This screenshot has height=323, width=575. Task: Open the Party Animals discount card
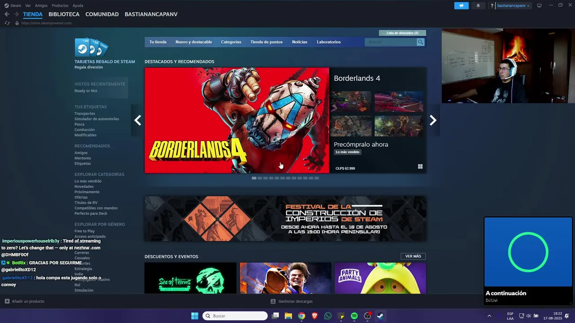tap(380, 278)
